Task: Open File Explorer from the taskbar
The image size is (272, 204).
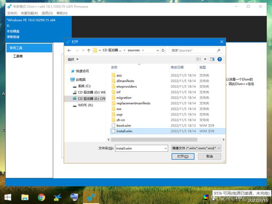Action: [x=25, y=197]
